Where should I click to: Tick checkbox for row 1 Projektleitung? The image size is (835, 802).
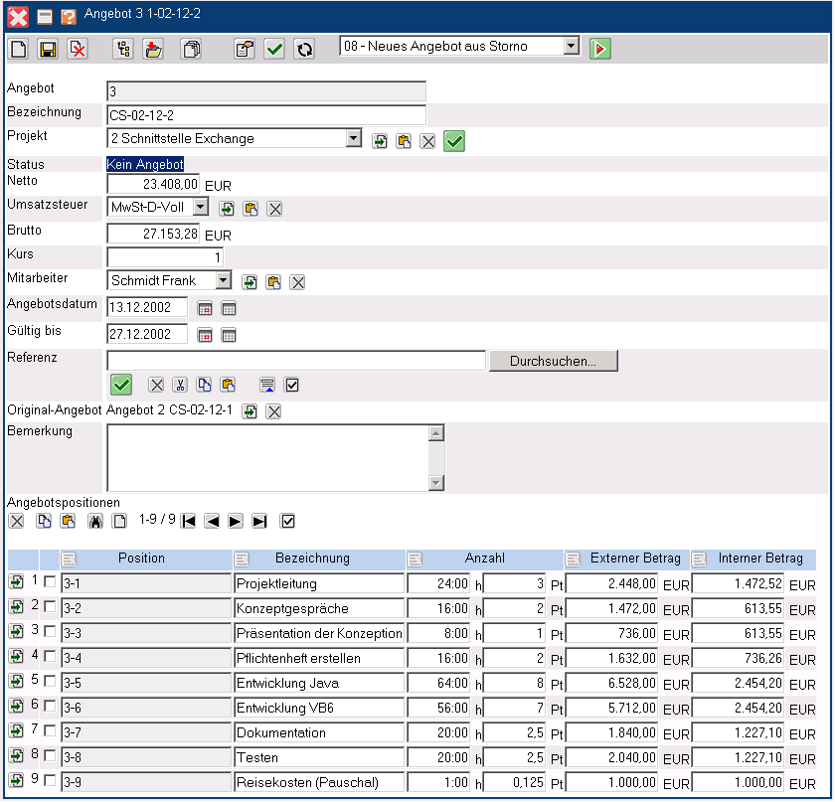[x=50, y=582]
